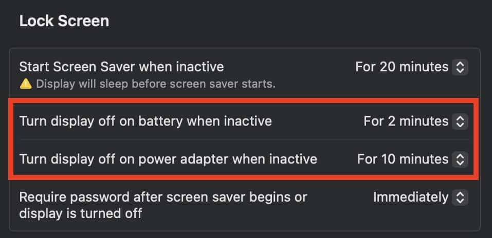The image size is (492, 238).
Task: Click the yellow warning triangle icon
Action: [x=25, y=84]
